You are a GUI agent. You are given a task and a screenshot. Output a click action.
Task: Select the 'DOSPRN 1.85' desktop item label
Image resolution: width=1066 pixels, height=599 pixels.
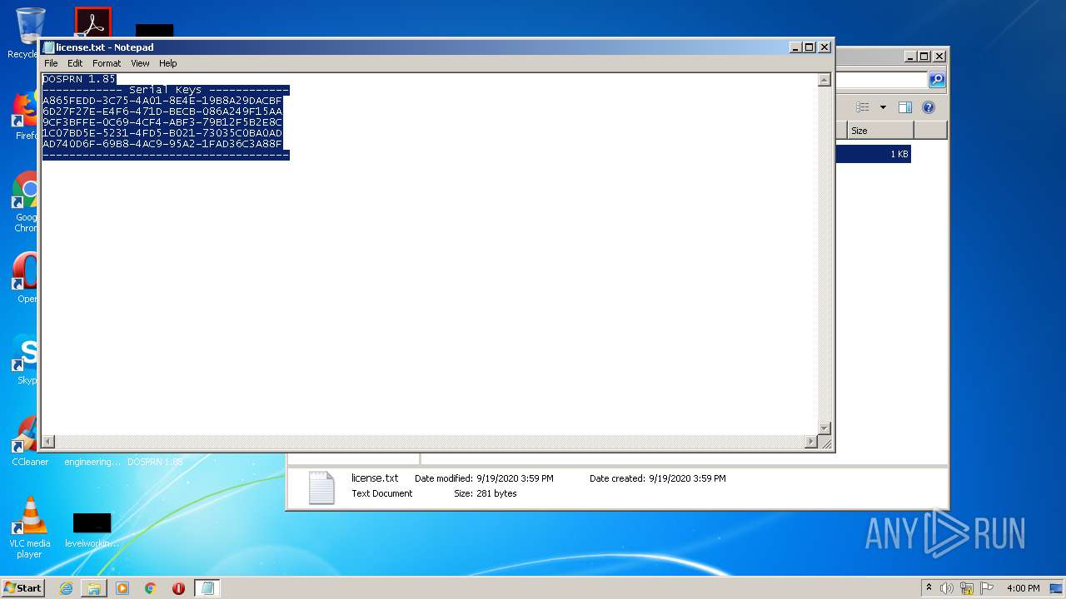coord(155,462)
